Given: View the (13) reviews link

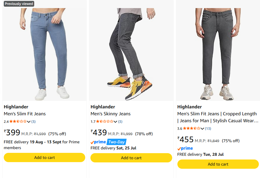Looking at the screenshot, I should pos(208,129).
